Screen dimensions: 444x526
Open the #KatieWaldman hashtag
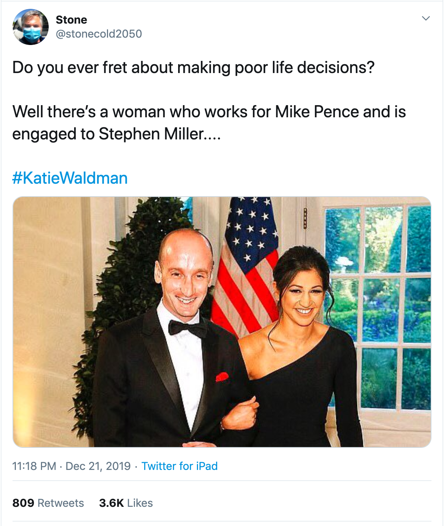pyautogui.click(x=70, y=178)
